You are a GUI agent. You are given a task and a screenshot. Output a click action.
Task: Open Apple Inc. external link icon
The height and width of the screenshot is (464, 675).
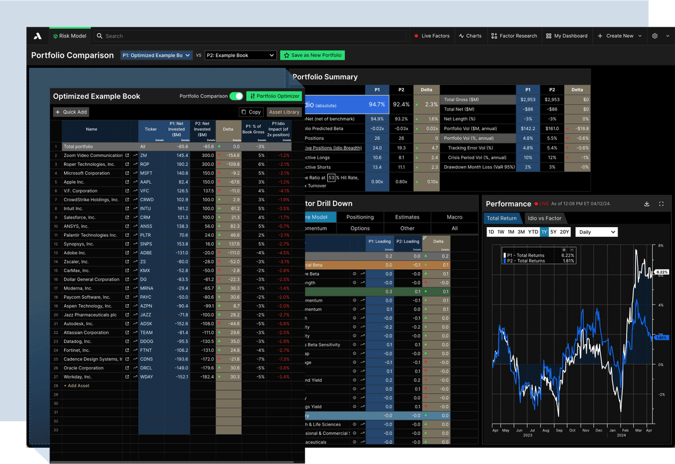[x=127, y=182]
